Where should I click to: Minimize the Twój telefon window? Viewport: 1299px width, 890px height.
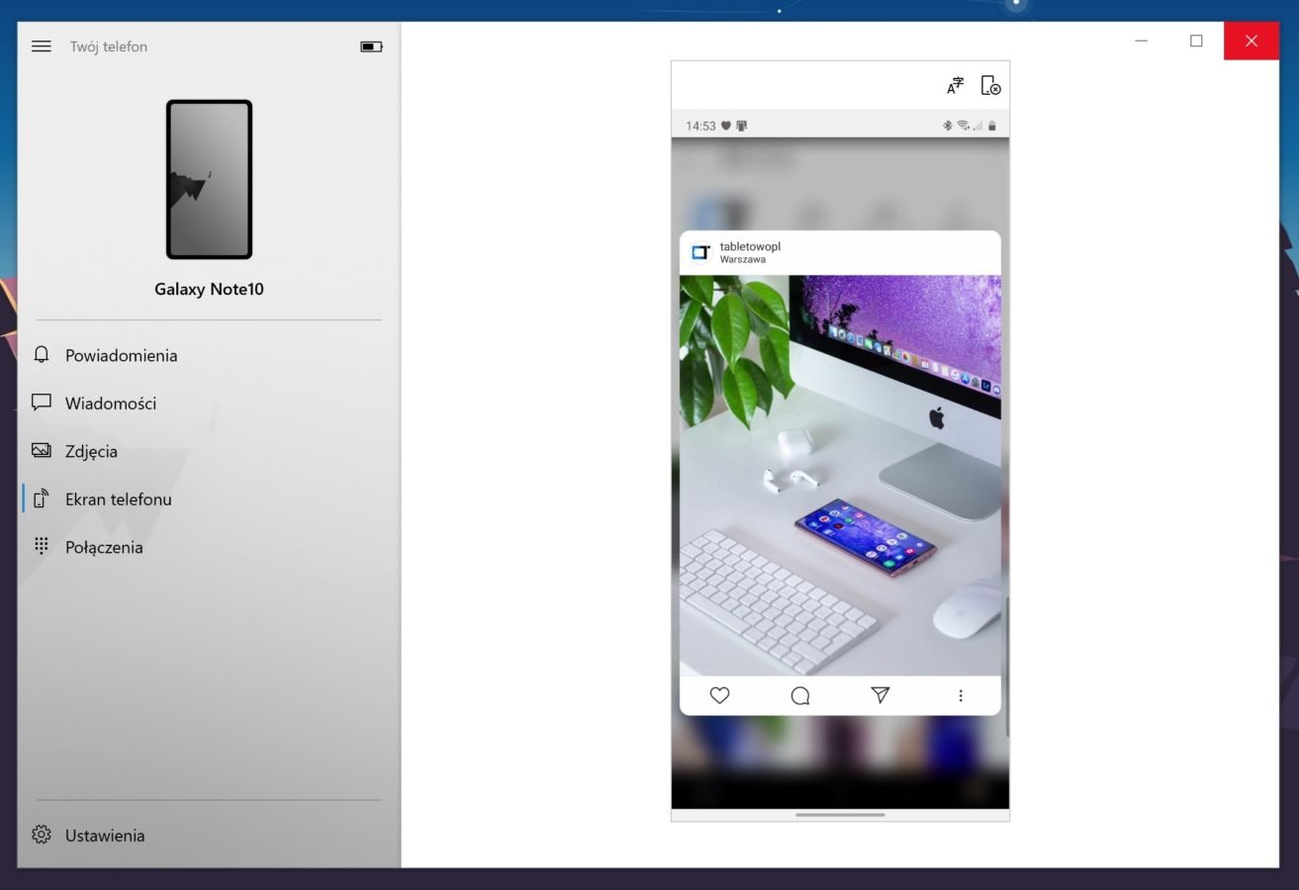pos(1141,41)
